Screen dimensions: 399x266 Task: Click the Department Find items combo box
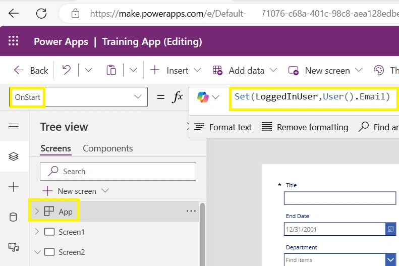(x=334, y=260)
